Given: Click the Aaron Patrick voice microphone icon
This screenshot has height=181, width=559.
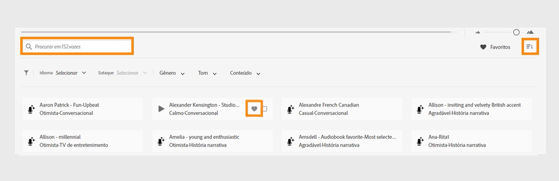Looking at the screenshot, I should 31,109.
